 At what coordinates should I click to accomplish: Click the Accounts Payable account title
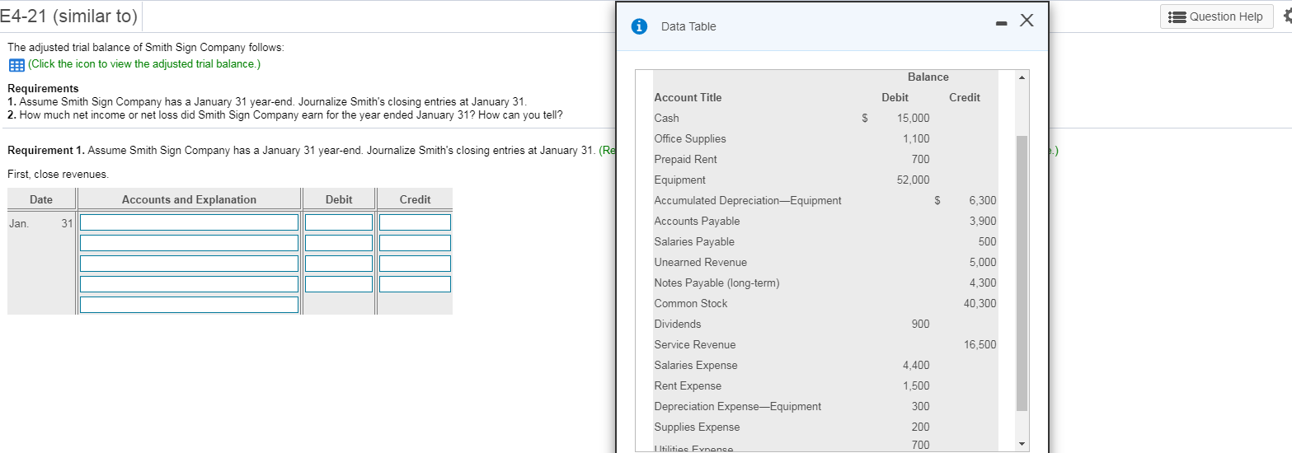[x=697, y=221]
